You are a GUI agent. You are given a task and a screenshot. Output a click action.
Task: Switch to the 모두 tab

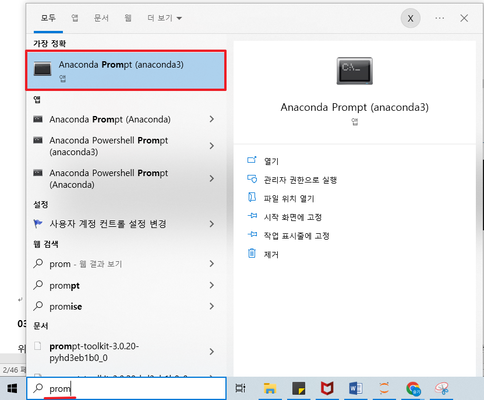point(48,18)
